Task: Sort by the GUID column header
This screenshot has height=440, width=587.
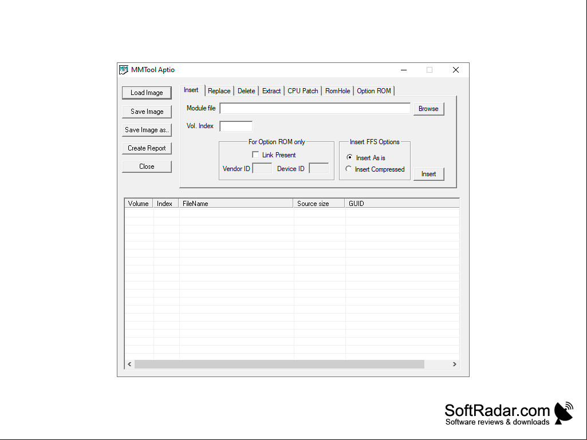Action: [x=402, y=204]
